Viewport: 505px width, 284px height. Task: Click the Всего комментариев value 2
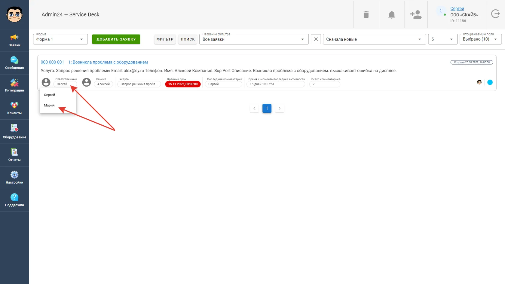[325, 84]
